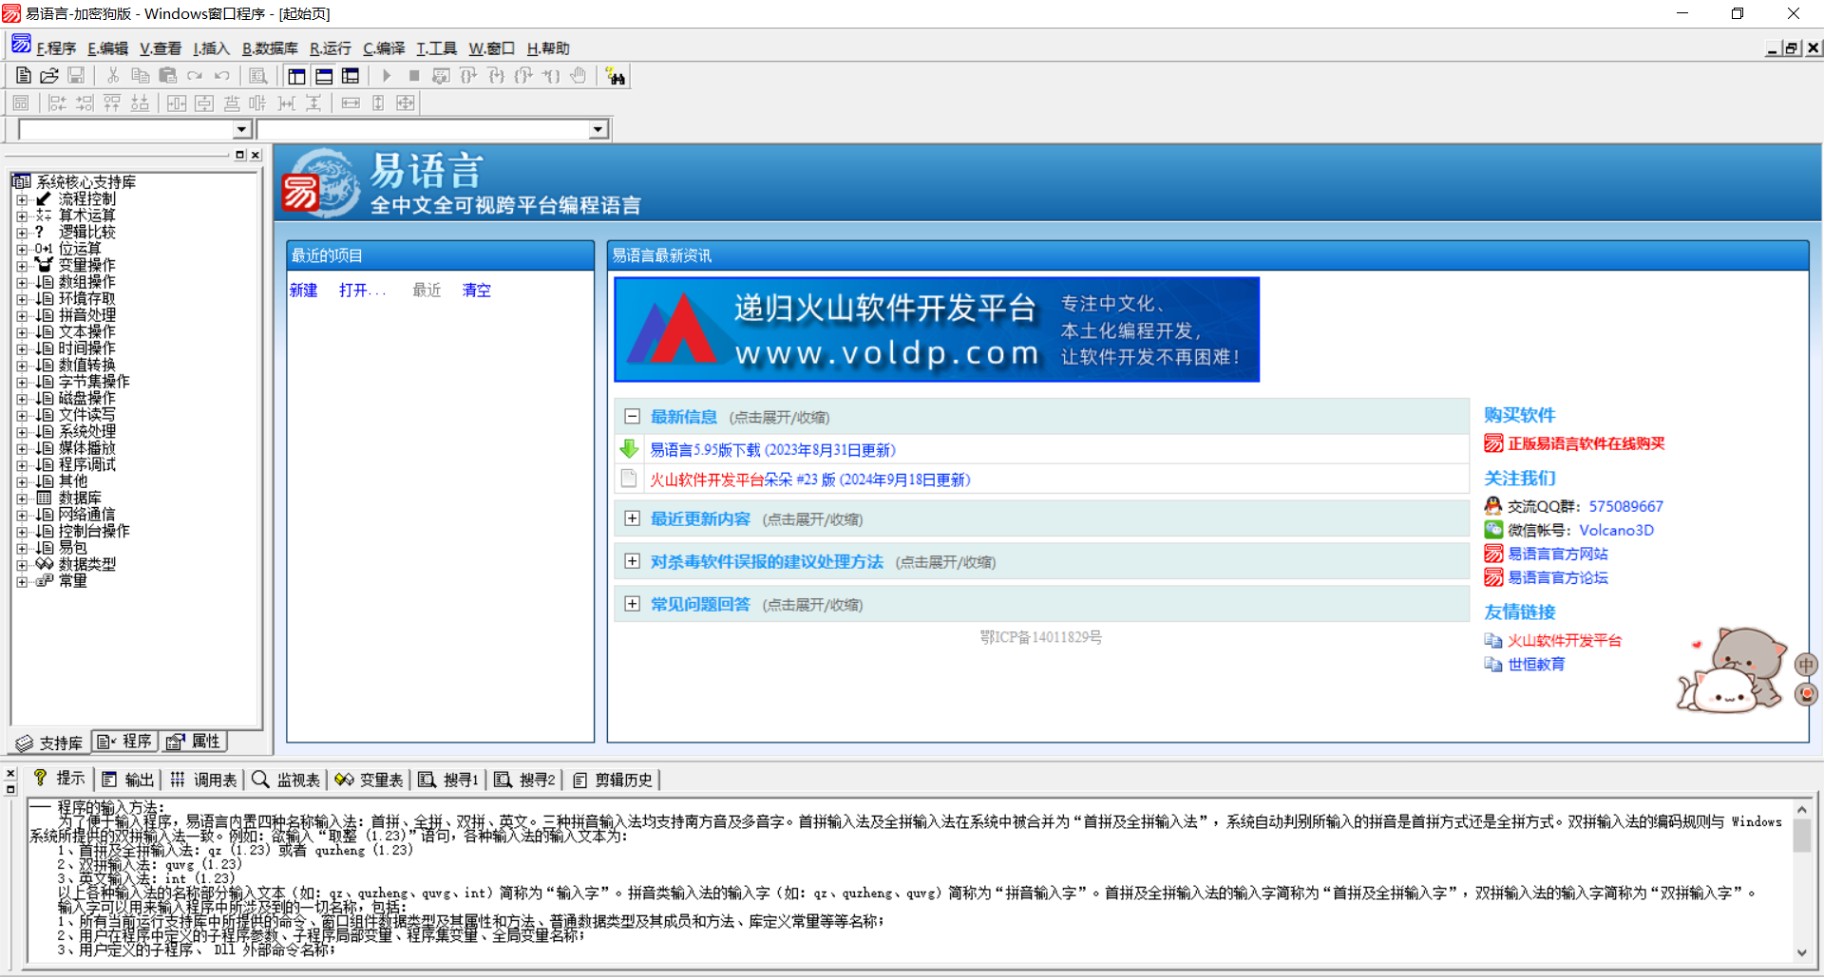Toggle the combined panels layout button

coord(351,76)
